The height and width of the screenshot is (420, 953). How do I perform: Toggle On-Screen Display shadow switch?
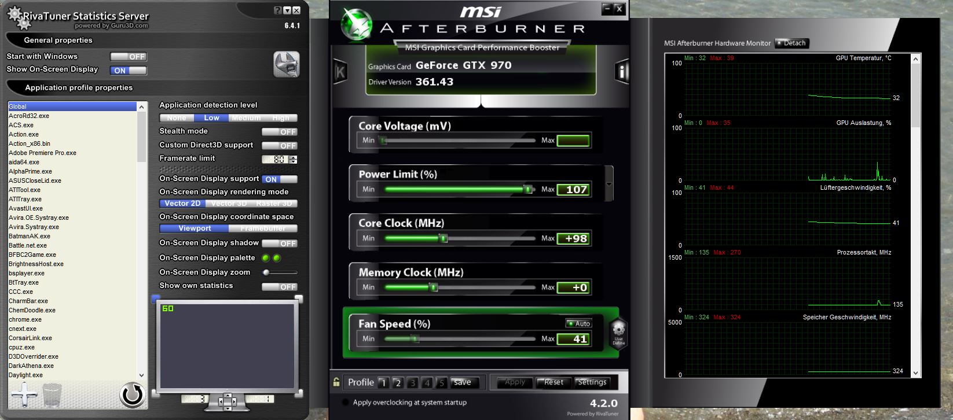(280, 244)
